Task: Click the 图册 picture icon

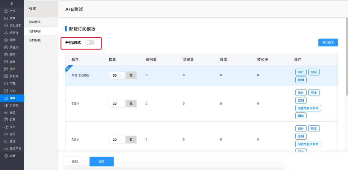Action: point(6,69)
